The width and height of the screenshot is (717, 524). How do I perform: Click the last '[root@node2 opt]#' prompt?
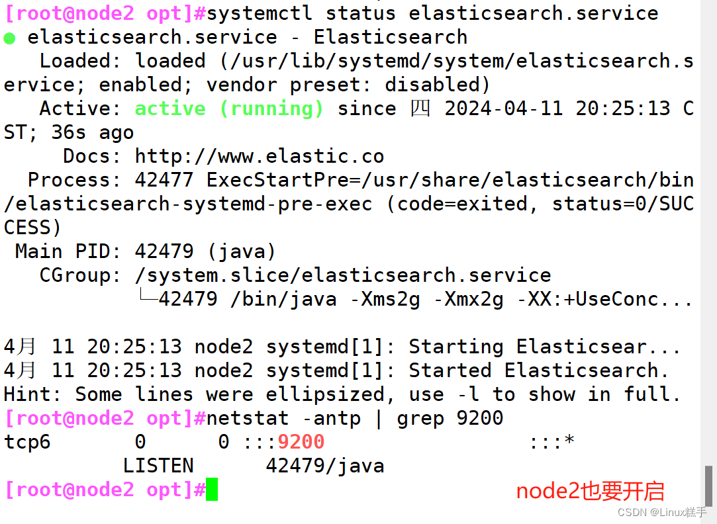coord(105,490)
